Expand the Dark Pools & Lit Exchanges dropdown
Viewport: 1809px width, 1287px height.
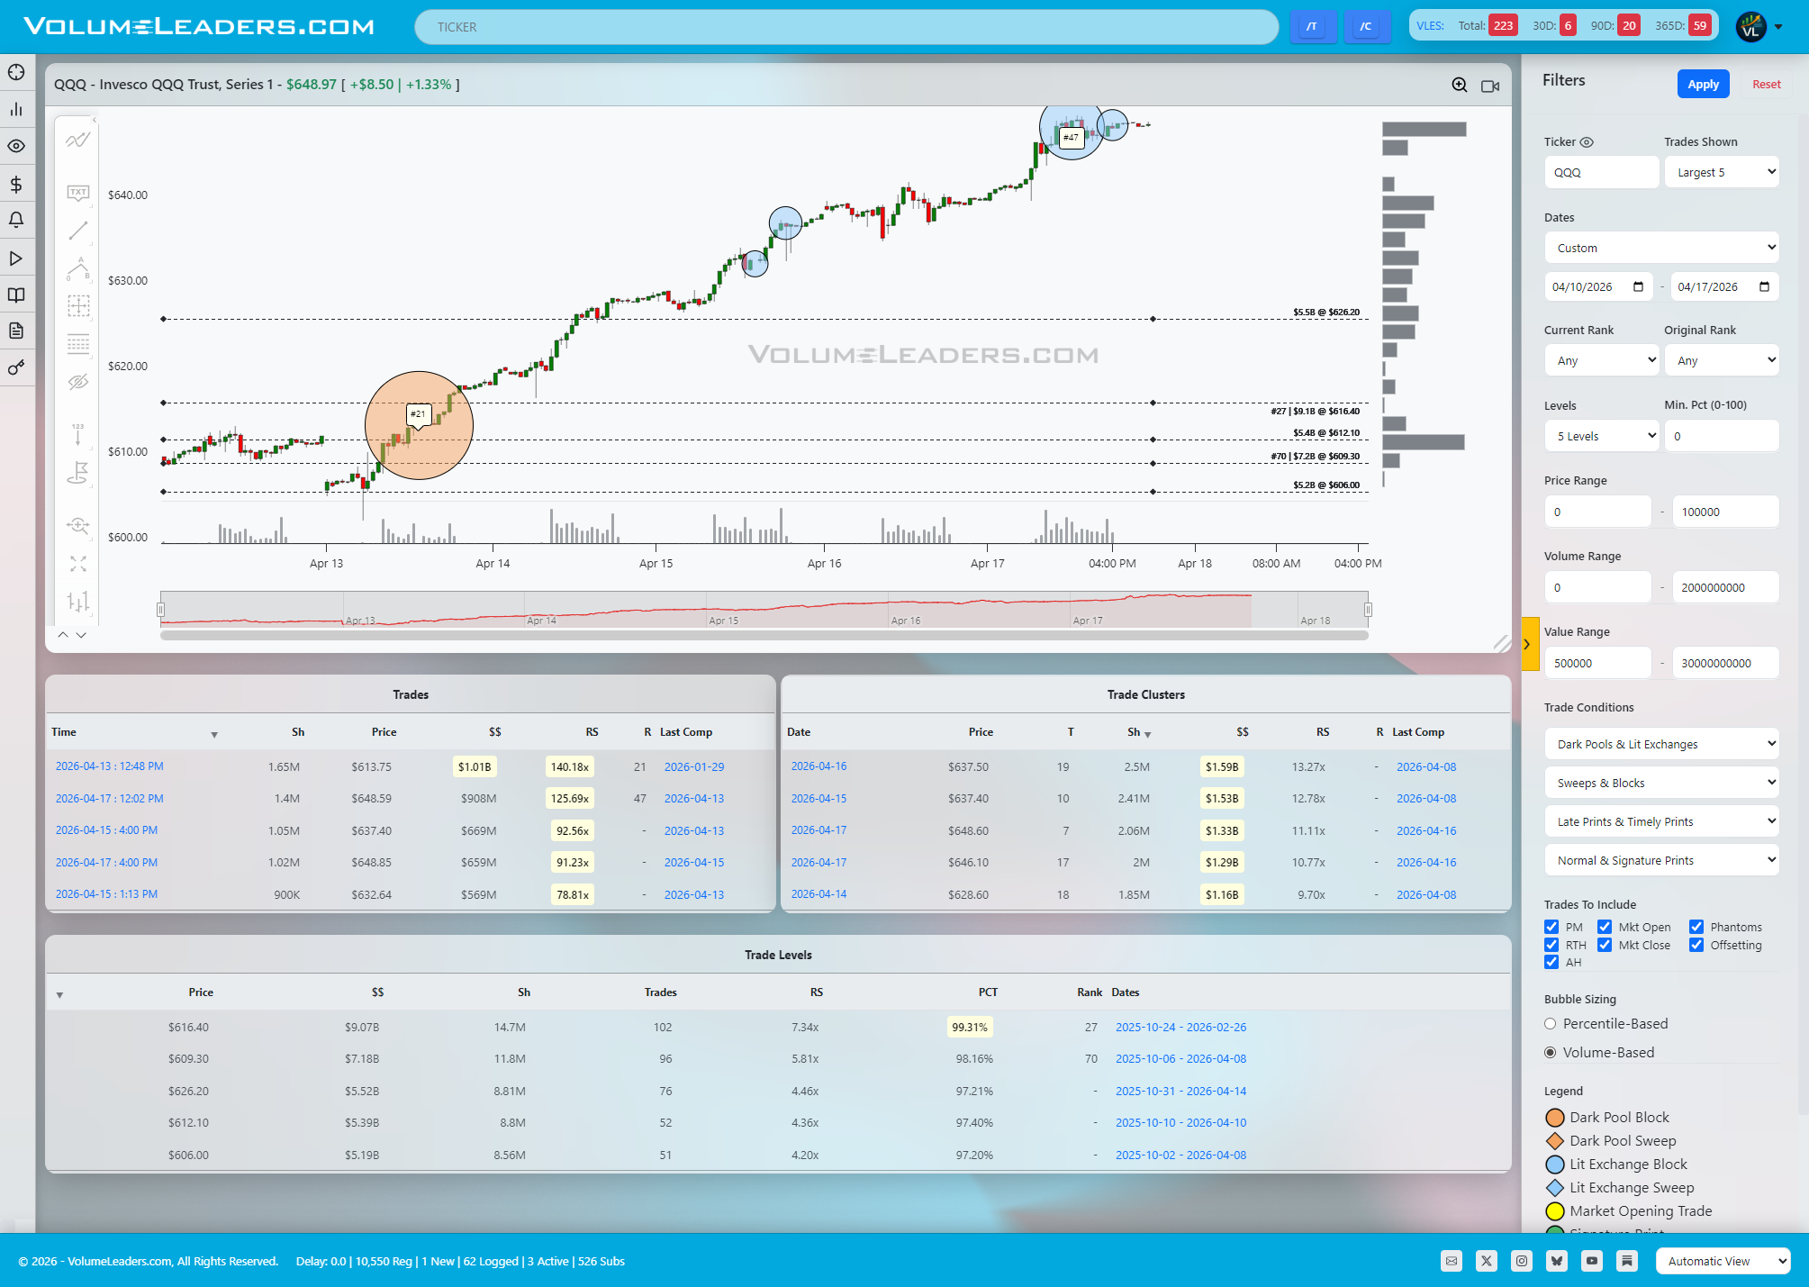coord(1662,744)
